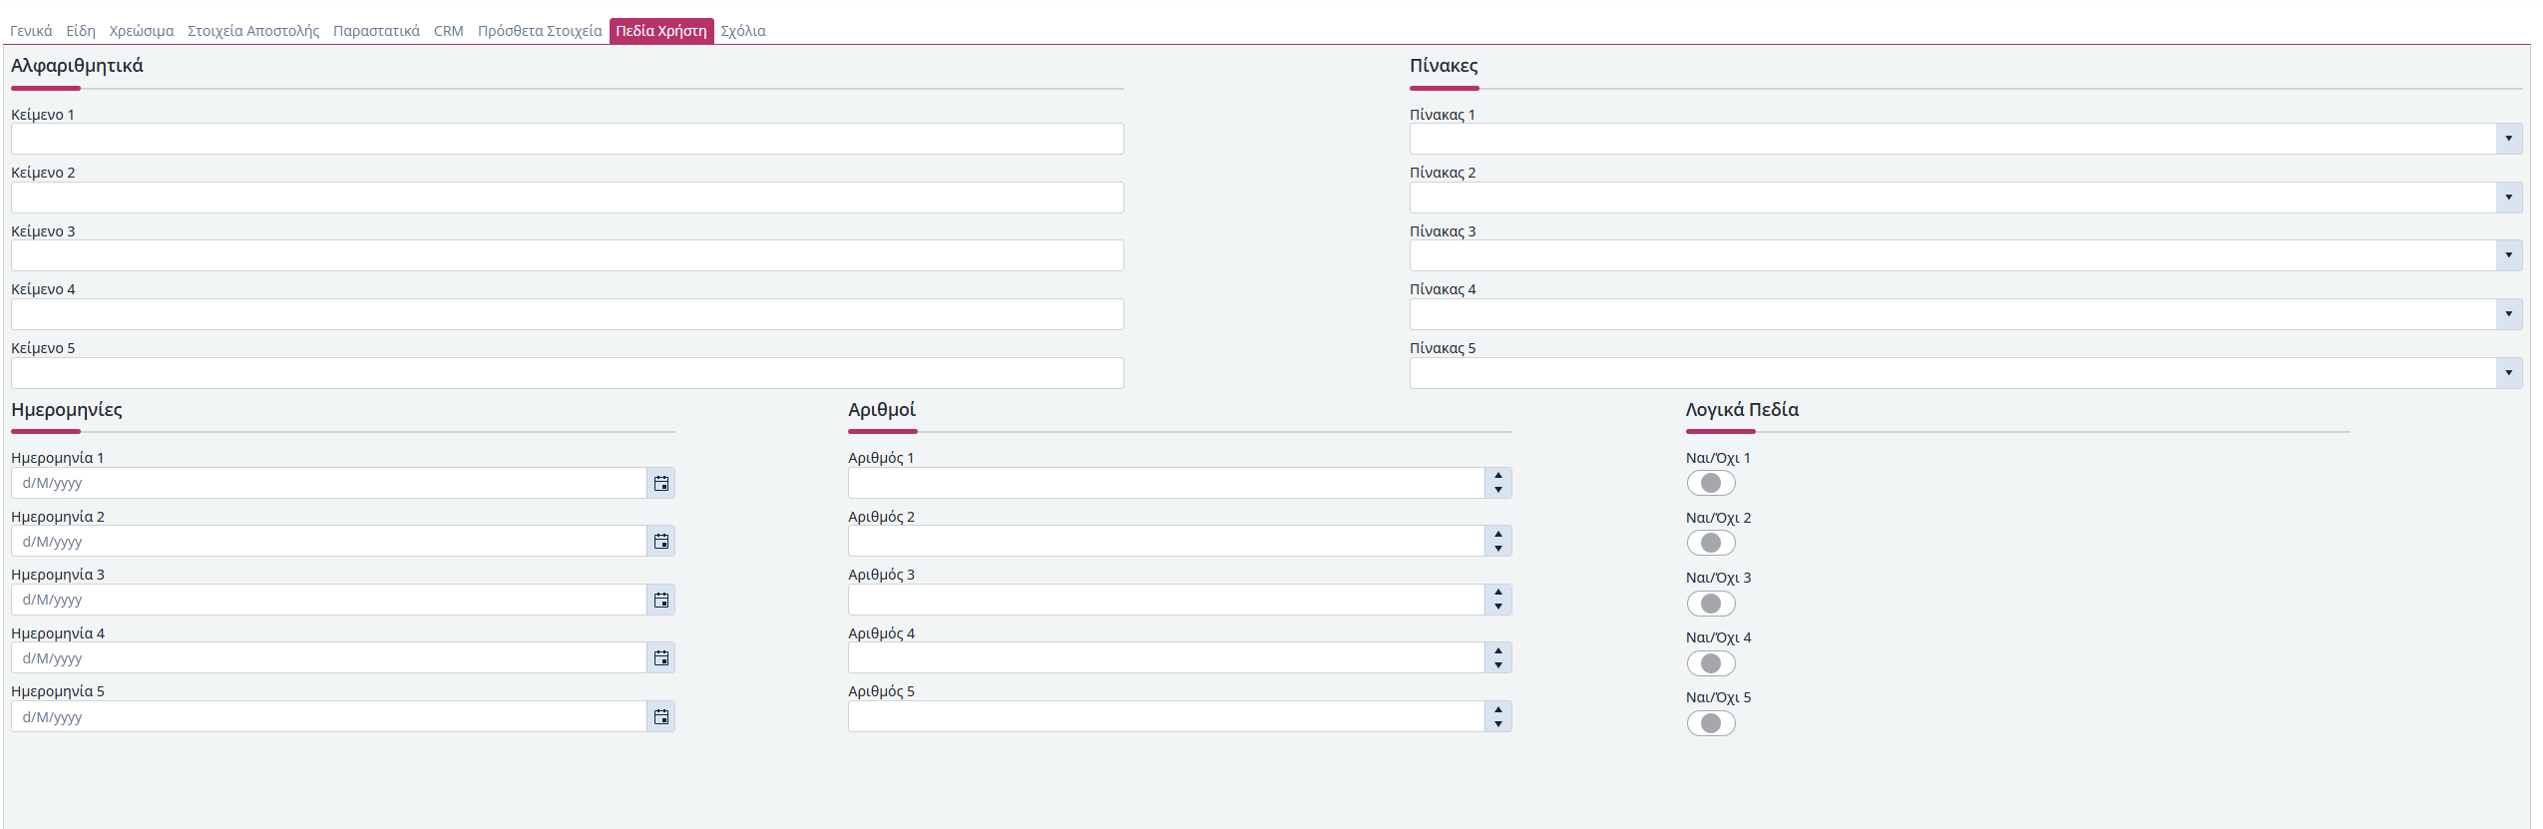
Task: Open calendar picker for Ημερομηνία 2
Action: click(x=660, y=542)
